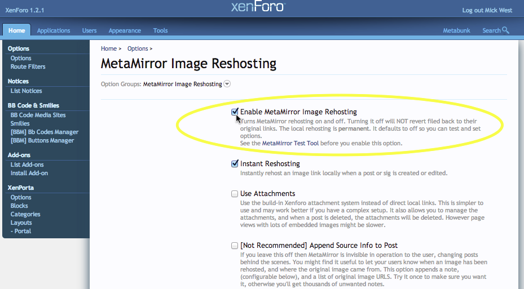Click the xenForo logo
Screen dimensions: 524x289
(x=258, y=7)
